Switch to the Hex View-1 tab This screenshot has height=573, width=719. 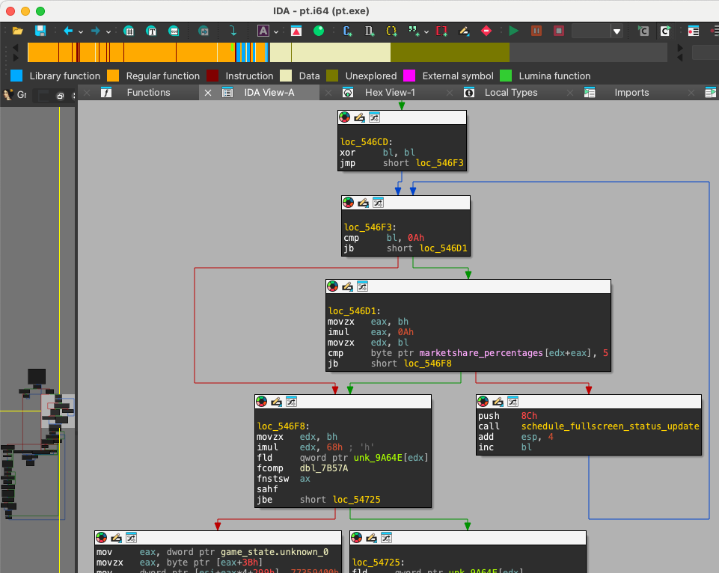pyautogui.click(x=390, y=93)
